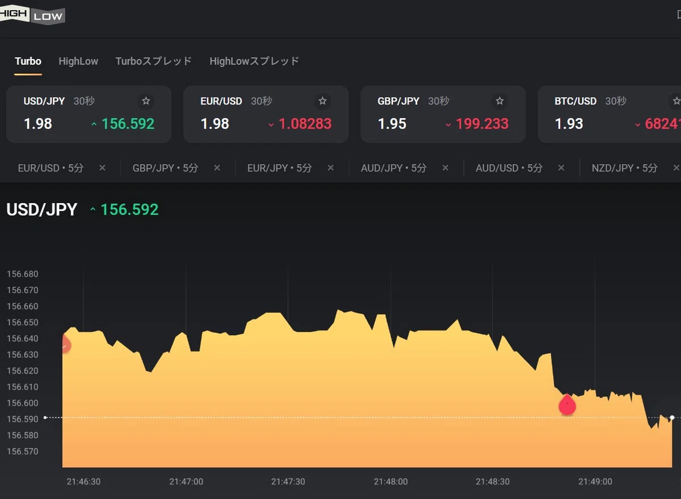
Task: Switch to the HighLow tab
Action: point(78,61)
